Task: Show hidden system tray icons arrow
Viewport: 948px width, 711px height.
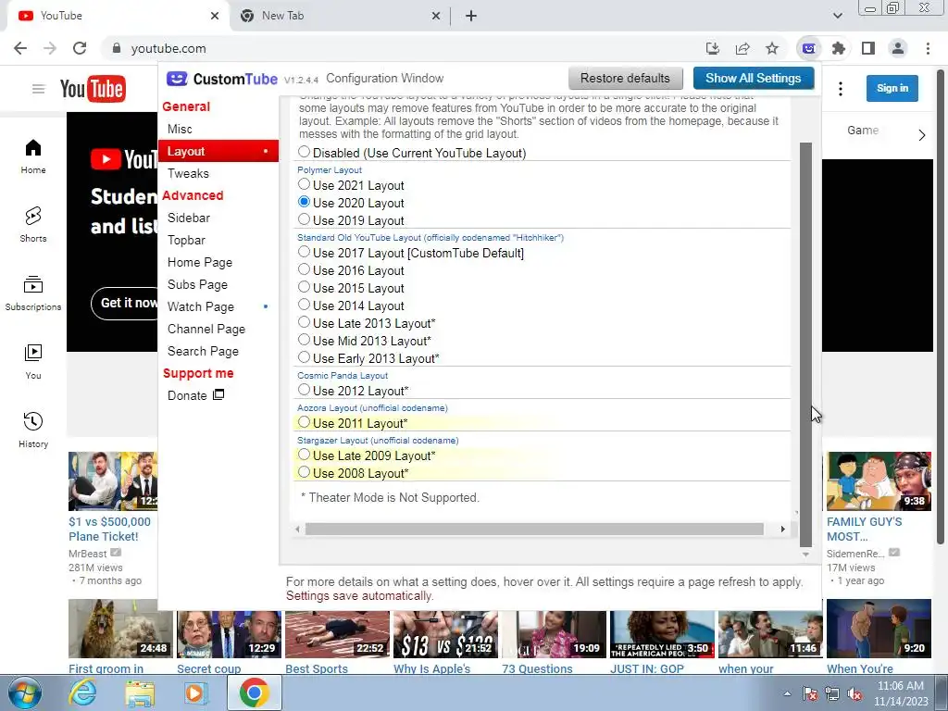Action: [787, 693]
